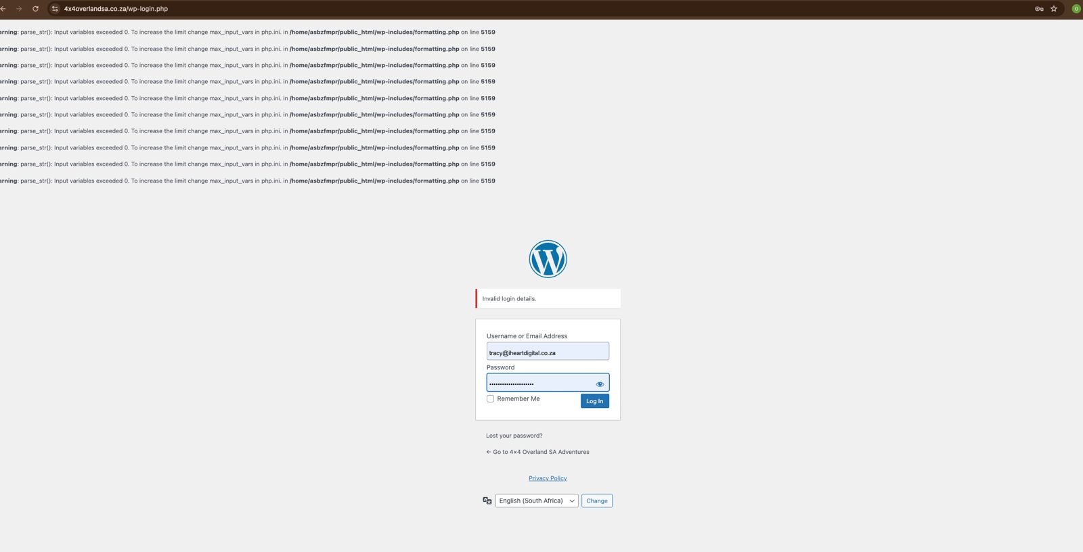Screen dimensions: 1083x552
Task: Click into the Password field
Action: (x=538, y=384)
